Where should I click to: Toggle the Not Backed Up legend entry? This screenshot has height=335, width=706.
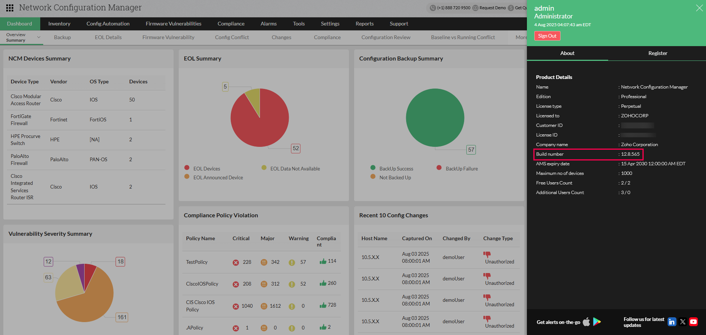[x=391, y=177]
